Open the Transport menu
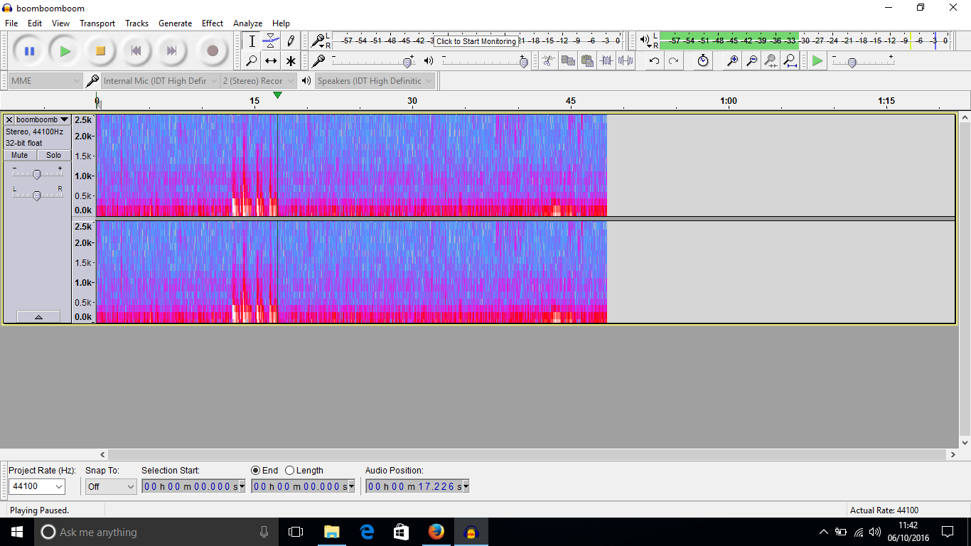This screenshot has width=971, height=546. (97, 23)
